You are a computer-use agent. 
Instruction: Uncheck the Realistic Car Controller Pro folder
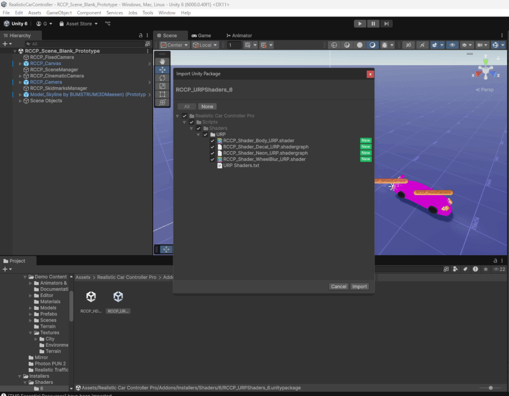pos(184,116)
